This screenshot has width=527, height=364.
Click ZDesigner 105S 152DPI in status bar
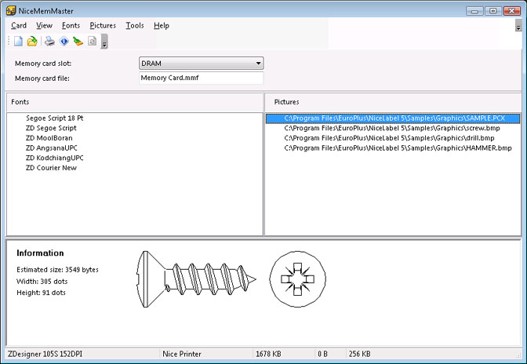[x=45, y=354]
